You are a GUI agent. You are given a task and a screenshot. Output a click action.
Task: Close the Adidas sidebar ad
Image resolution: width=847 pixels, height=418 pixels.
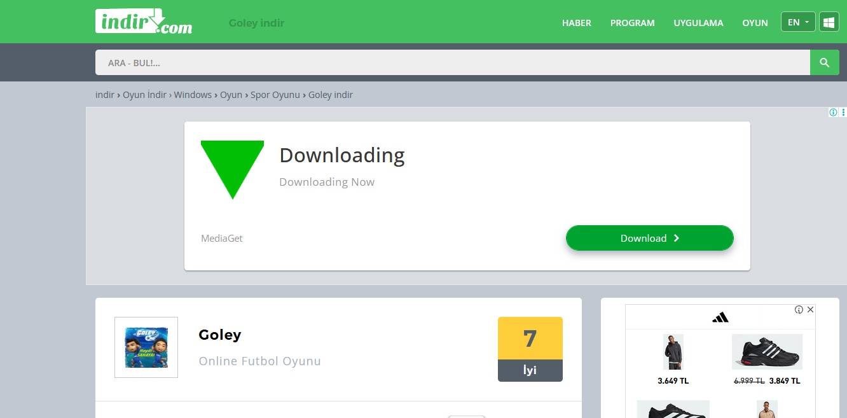tap(810, 310)
